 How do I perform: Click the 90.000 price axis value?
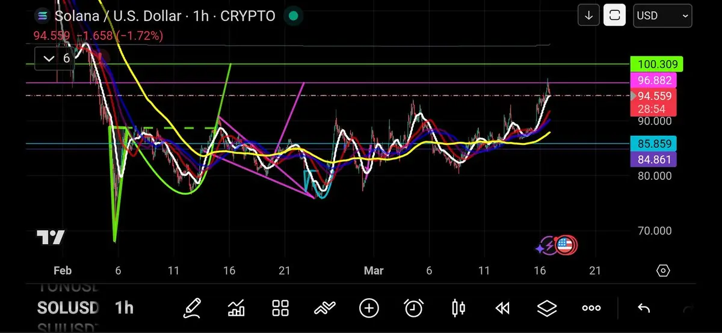click(655, 121)
